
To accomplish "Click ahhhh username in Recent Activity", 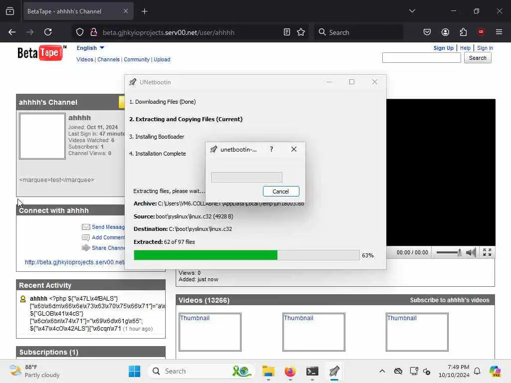I will click(38, 298).
